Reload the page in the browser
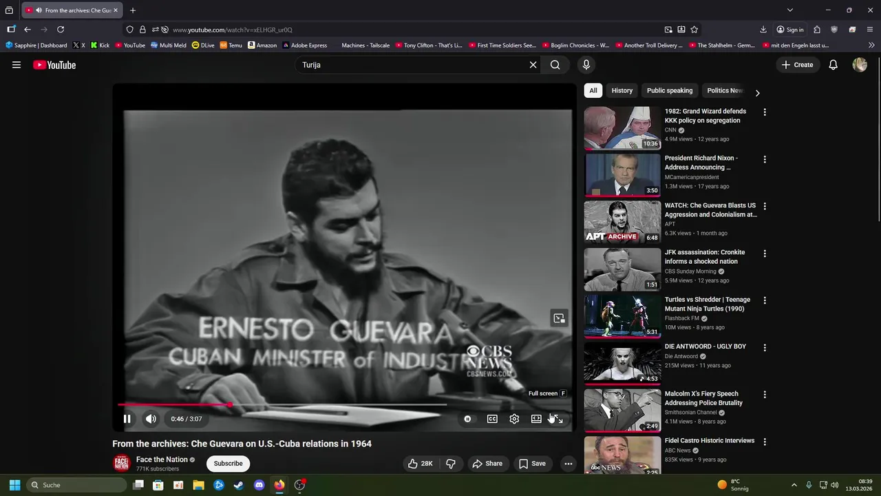 pyautogui.click(x=61, y=30)
